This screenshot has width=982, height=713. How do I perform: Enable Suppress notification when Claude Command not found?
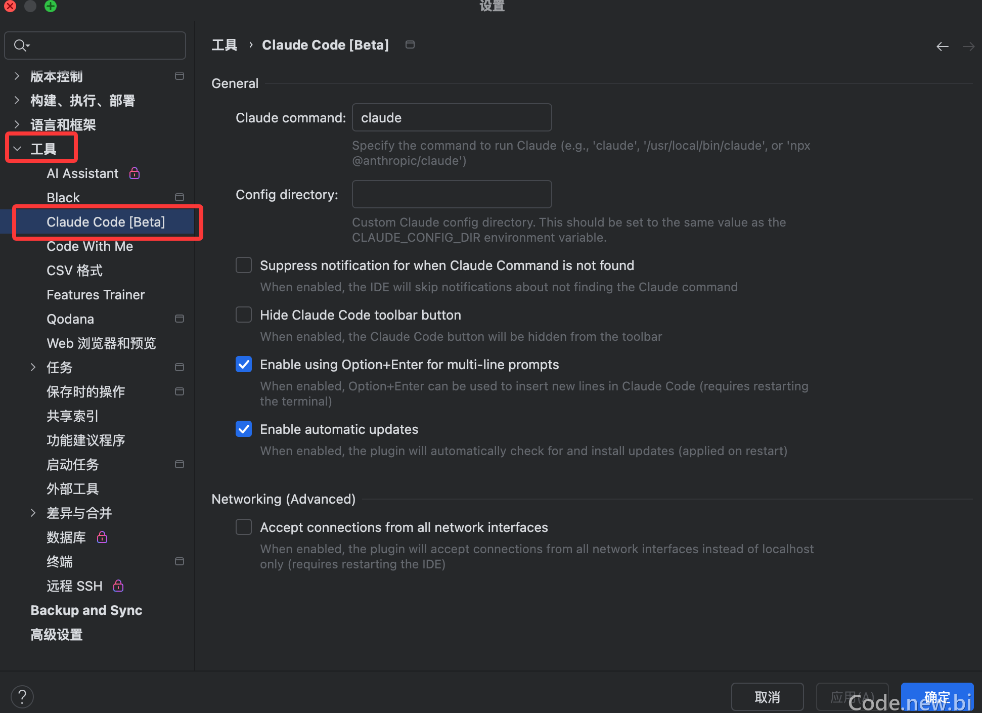tap(244, 265)
